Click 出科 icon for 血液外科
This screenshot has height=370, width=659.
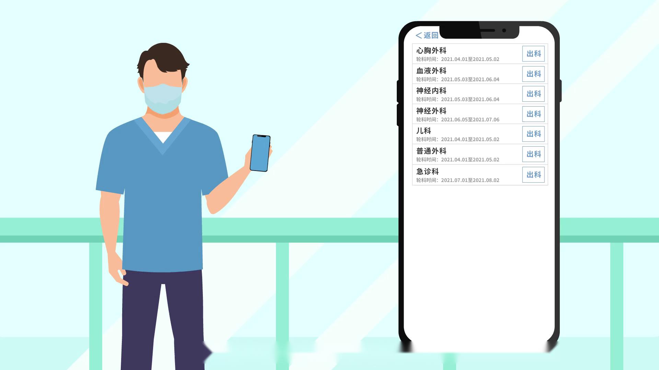533,74
